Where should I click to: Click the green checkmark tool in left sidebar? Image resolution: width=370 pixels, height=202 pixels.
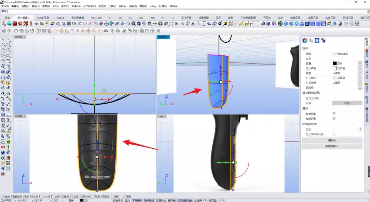(8, 125)
